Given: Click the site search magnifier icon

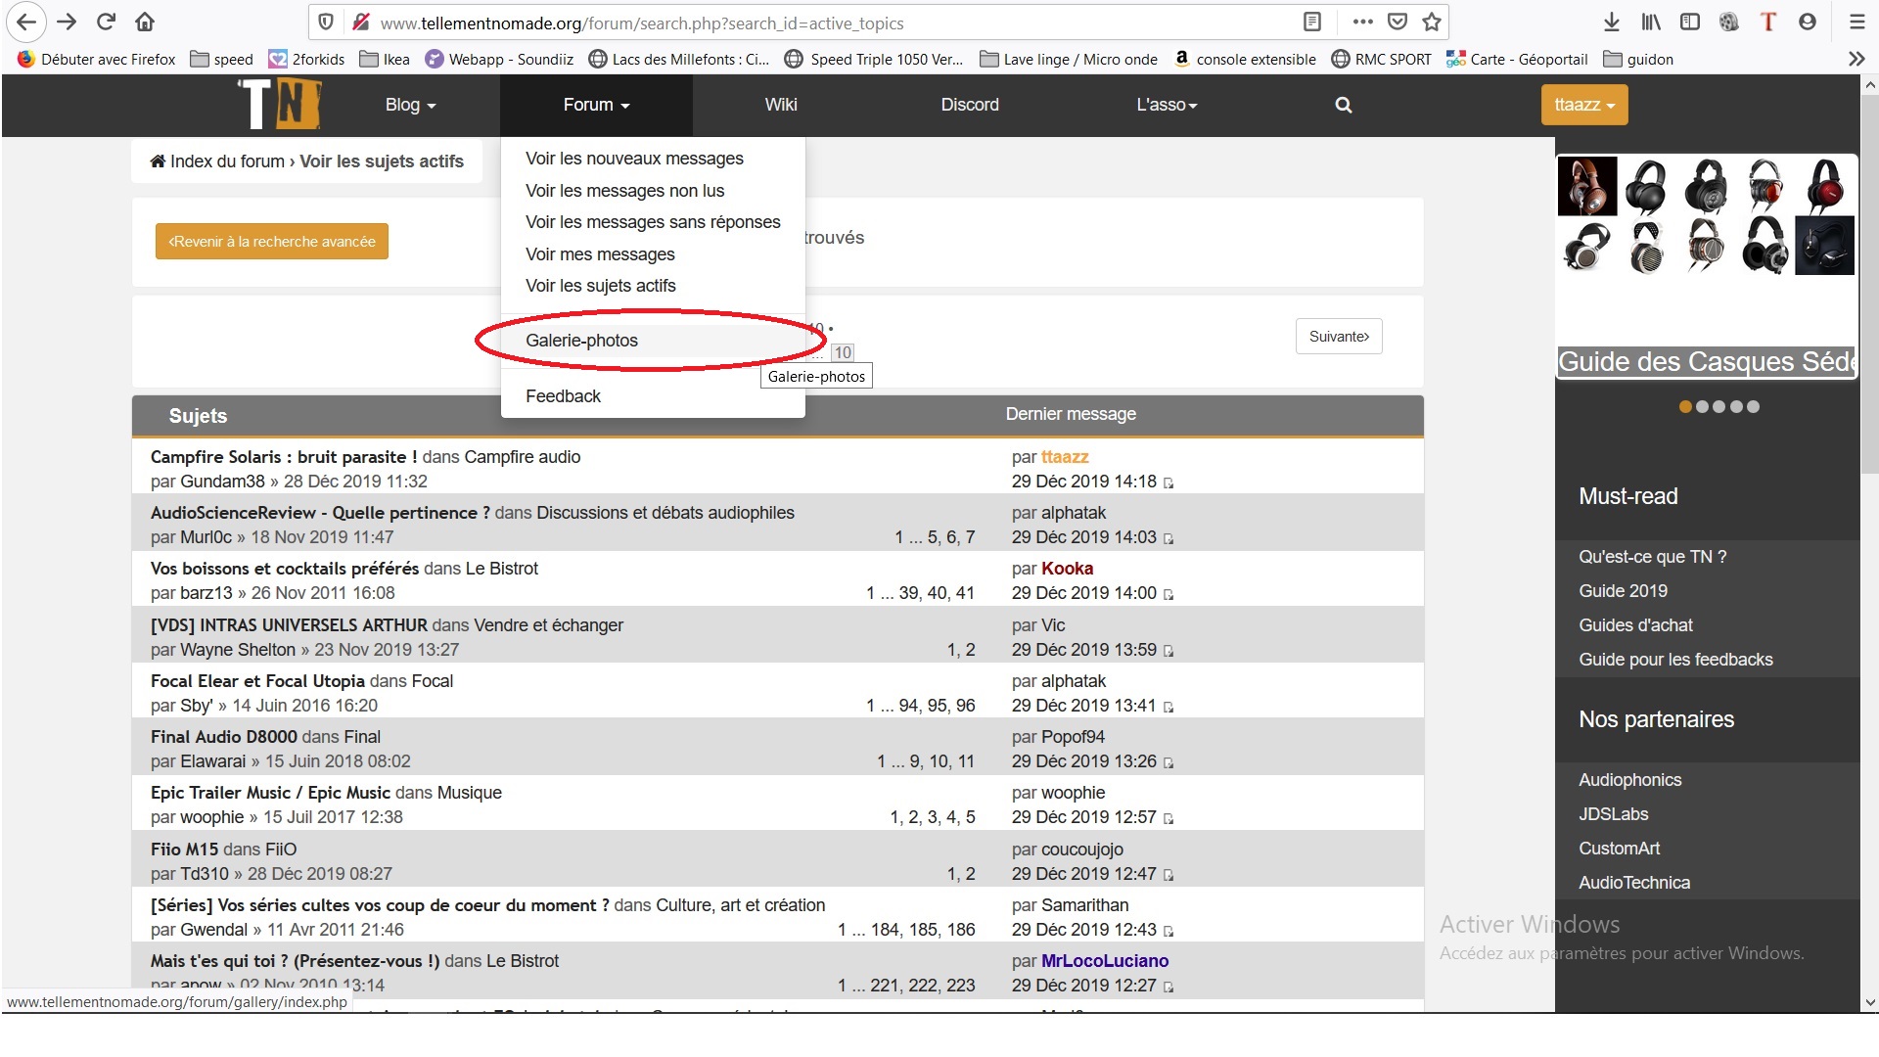Looking at the screenshot, I should [x=1343, y=105].
